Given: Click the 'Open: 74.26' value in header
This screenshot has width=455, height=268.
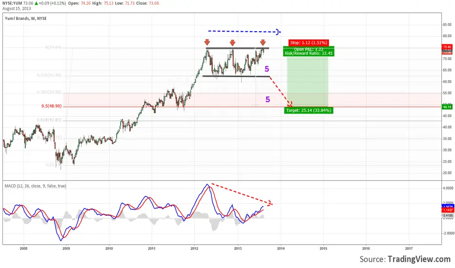Looking at the screenshot, I should tap(80, 3).
